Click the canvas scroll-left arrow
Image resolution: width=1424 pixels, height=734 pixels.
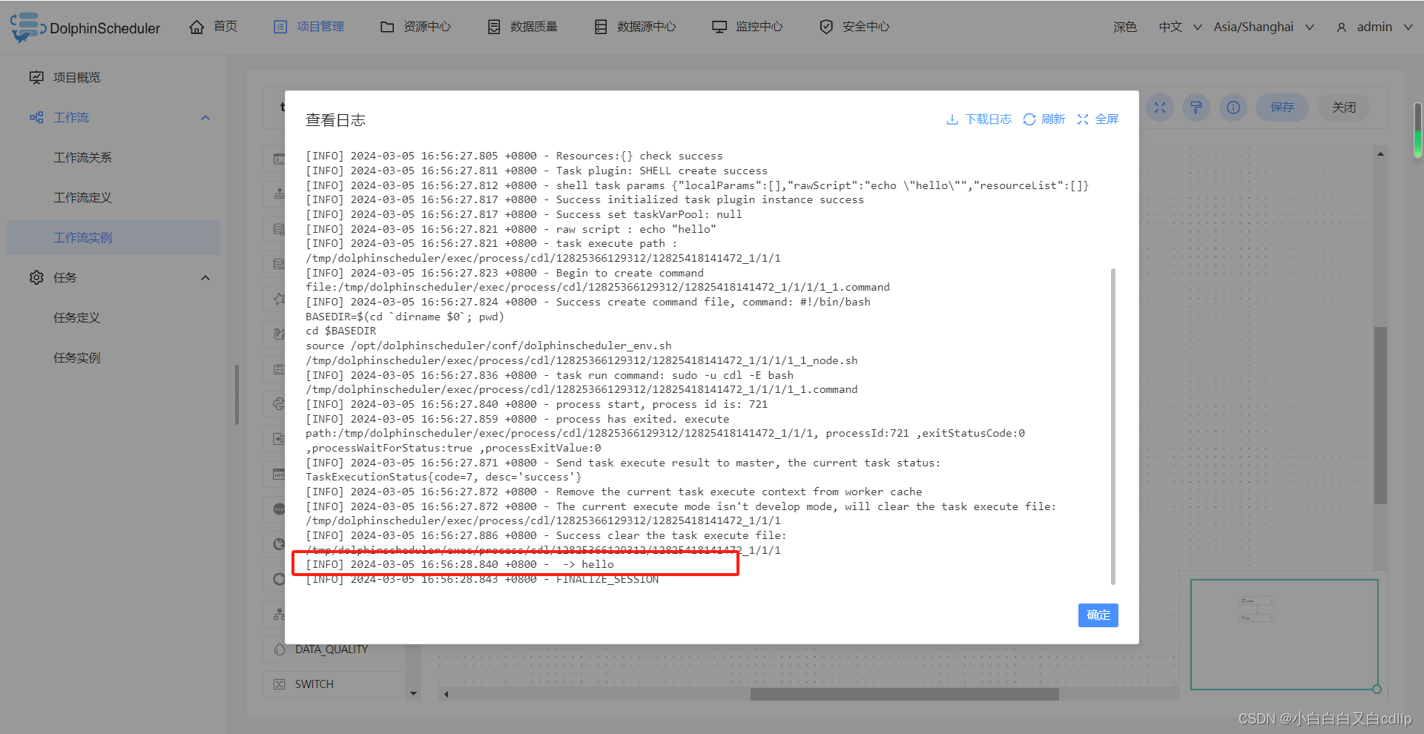point(446,695)
